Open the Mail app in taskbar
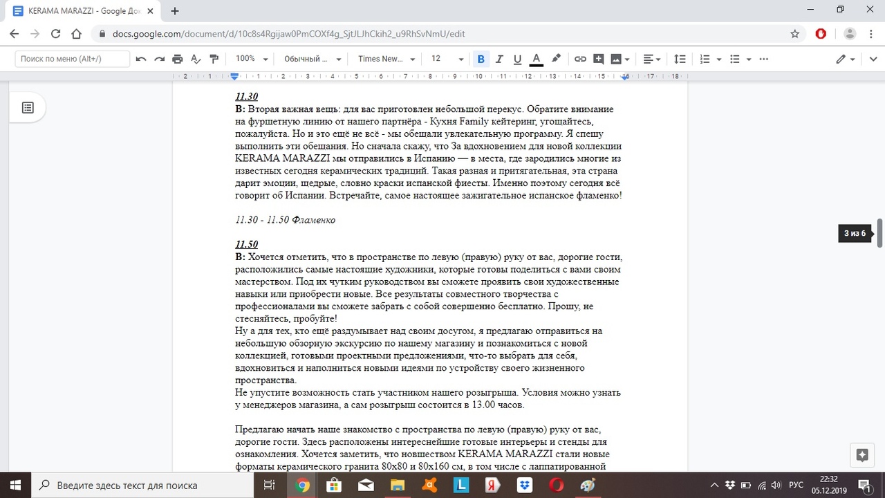885x498 pixels. 366,485
